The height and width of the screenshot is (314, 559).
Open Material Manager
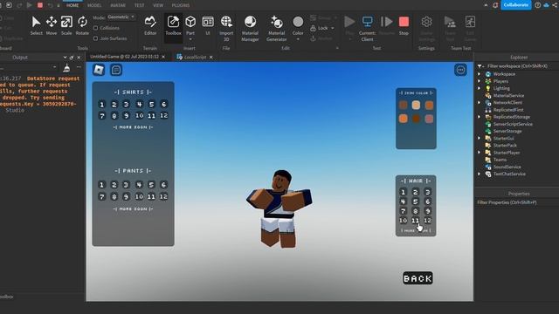click(250, 28)
